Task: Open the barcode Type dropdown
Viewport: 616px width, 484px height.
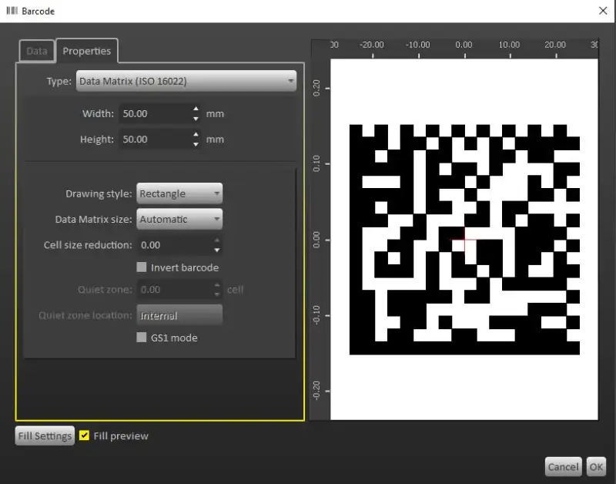Action: pyautogui.click(x=186, y=81)
